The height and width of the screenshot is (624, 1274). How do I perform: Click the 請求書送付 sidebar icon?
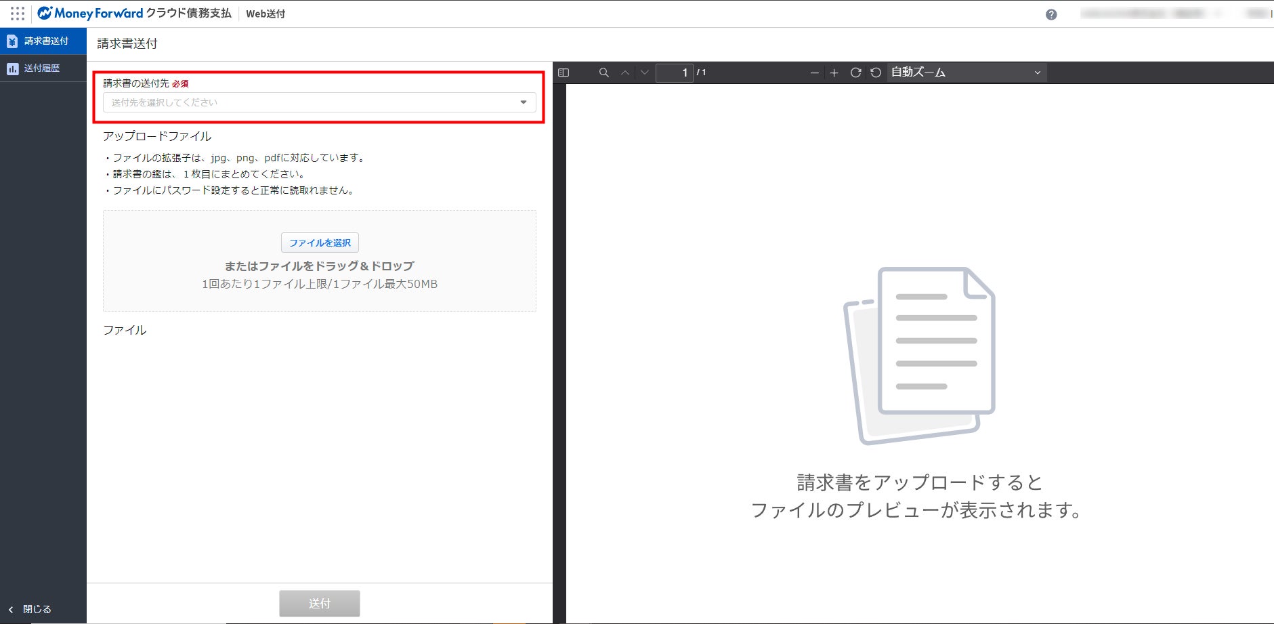tap(12, 41)
